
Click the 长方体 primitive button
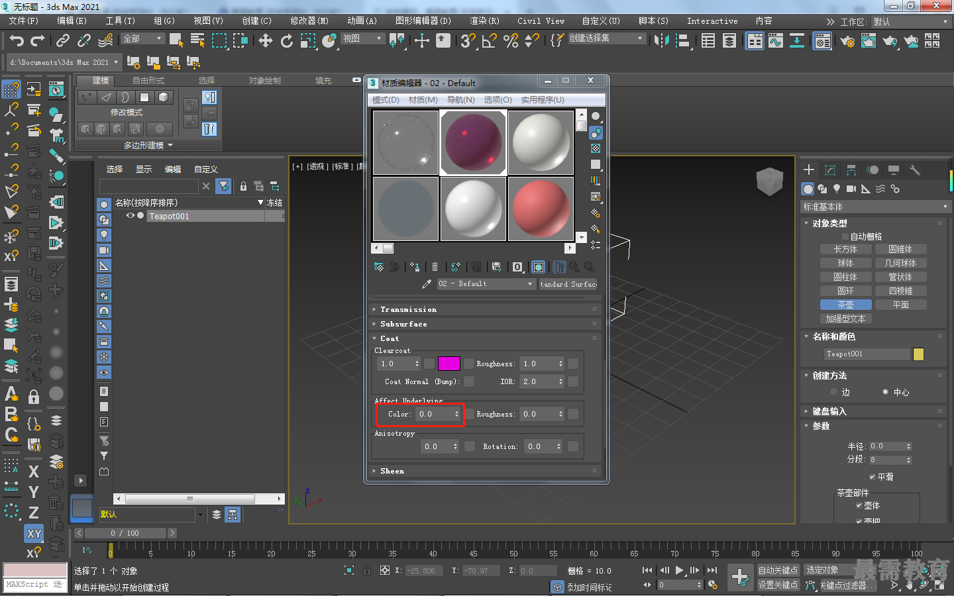tap(845, 250)
